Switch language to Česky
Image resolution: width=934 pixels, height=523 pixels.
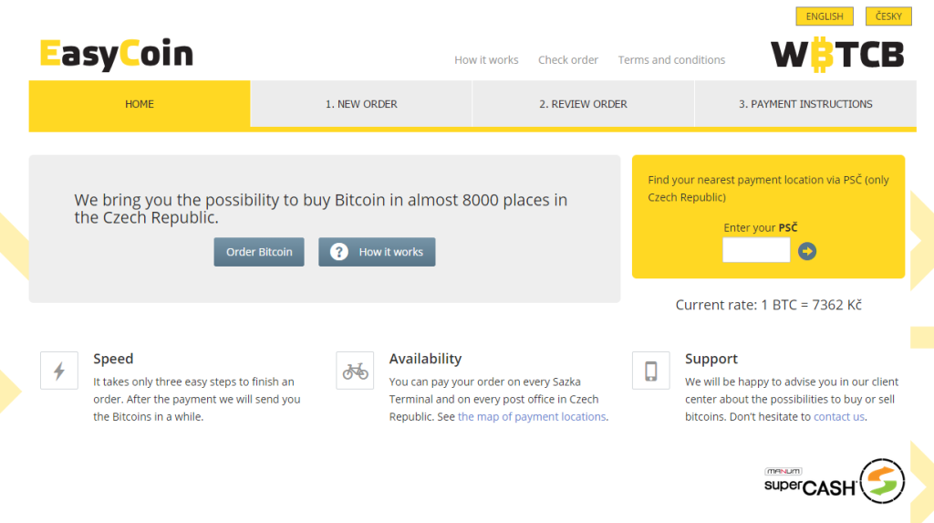coord(888,16)
